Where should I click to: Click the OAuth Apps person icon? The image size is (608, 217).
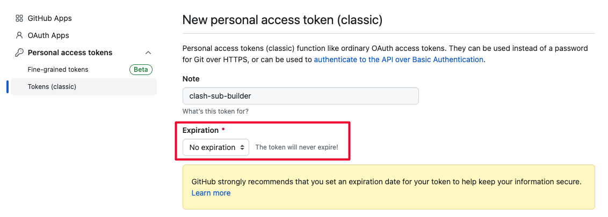(19, 35)
